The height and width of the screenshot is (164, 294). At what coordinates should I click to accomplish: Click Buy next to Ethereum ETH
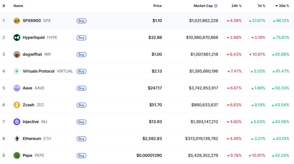81,139
